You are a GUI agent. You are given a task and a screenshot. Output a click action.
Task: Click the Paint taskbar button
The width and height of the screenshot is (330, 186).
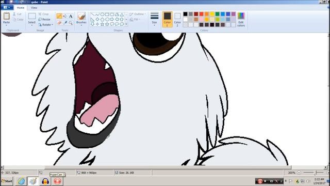pyautogui.click(x=33, y=181)
